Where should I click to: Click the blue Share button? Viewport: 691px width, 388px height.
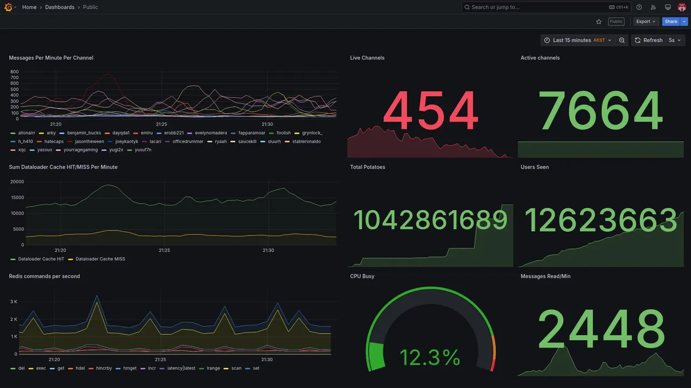(x=671, y=22)
